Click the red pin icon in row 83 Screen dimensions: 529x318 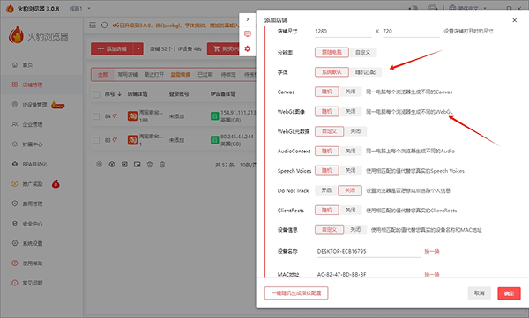tap(115, 139)
